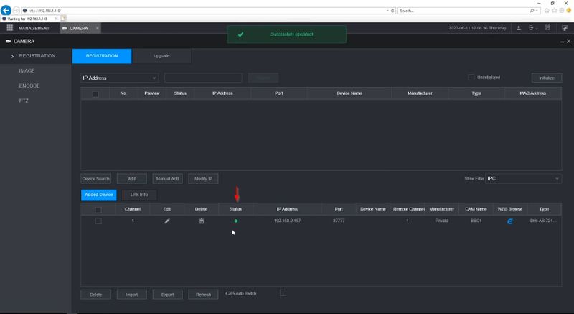Click the MAC Address column header

click(532, 93)
